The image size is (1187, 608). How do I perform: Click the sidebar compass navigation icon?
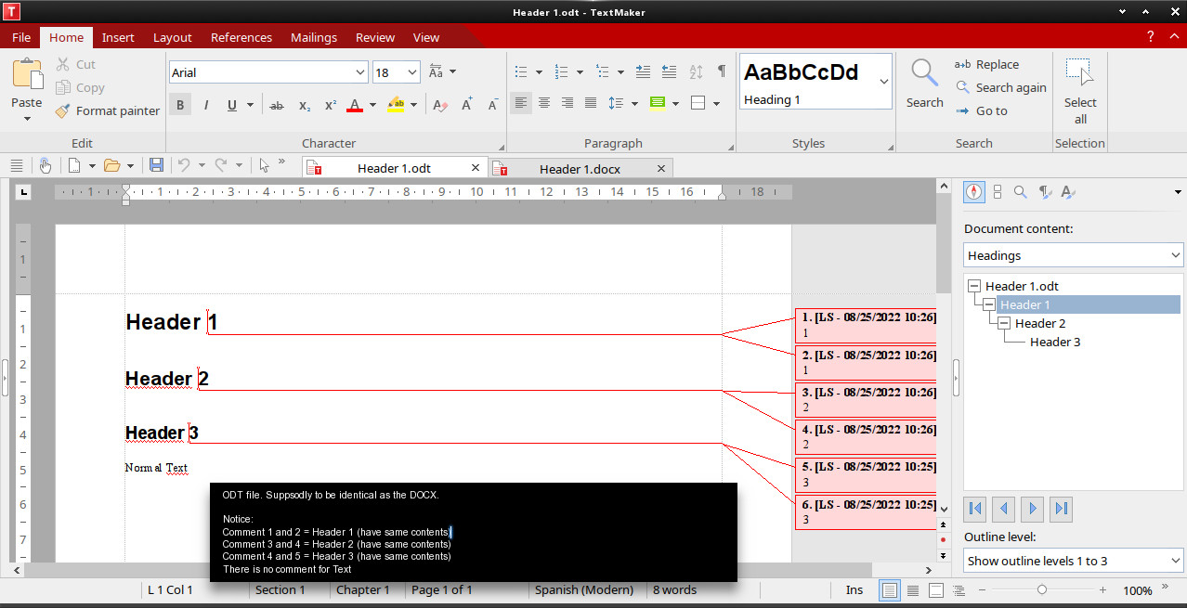click(973, 192)
